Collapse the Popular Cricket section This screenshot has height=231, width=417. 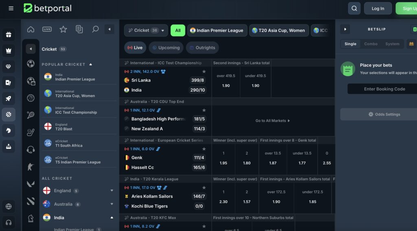(91, 64)
